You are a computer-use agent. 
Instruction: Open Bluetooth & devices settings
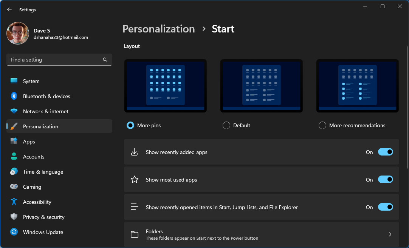pos(14,96)
